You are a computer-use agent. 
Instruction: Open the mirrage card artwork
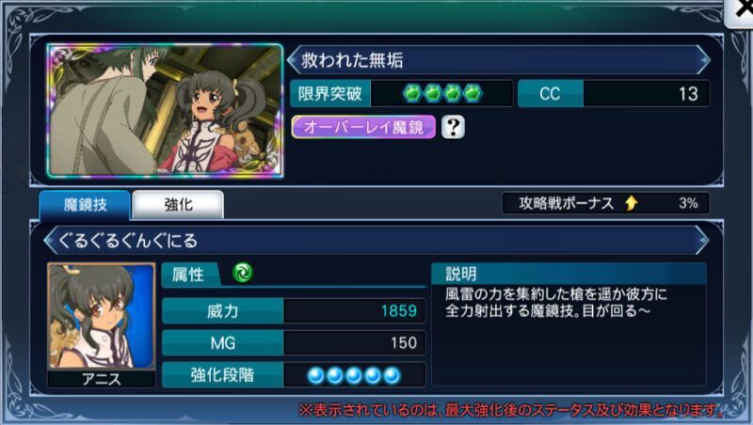pos(165,111)
